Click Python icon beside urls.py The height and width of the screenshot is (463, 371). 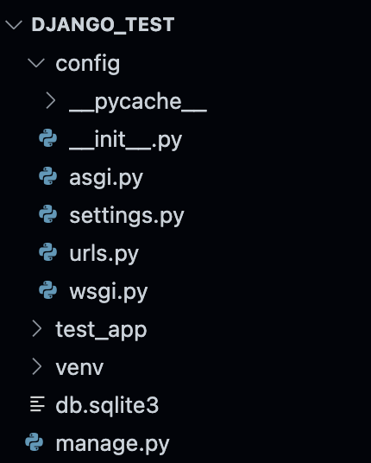pyautogui.click(x=48, y=252)
